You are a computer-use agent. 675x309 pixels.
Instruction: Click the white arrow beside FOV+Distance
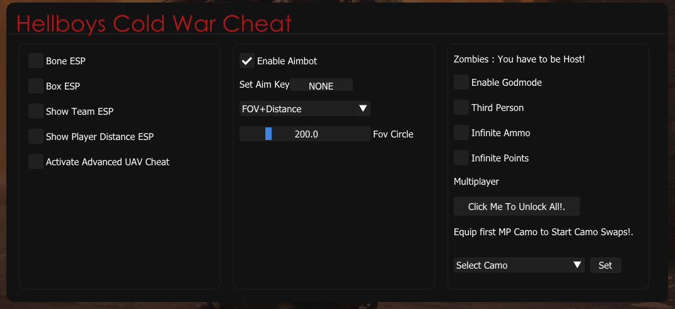coord(363,108)
